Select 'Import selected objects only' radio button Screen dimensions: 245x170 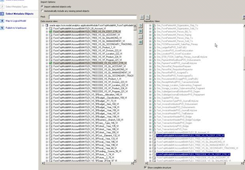click(x=42, y=7)
